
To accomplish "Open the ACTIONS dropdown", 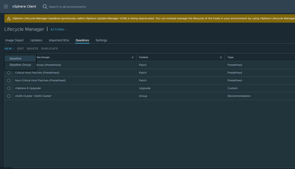I will (x=58, y=30).
